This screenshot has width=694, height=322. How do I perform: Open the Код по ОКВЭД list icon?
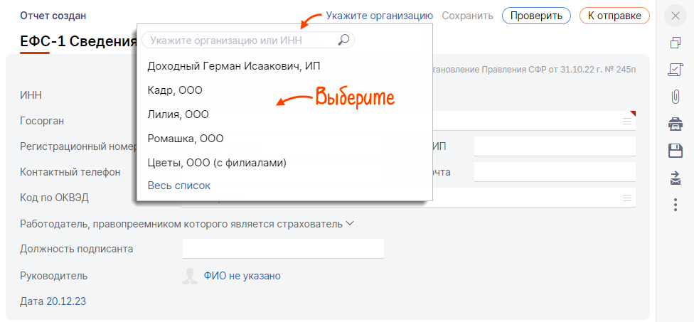tap(626, 198)
